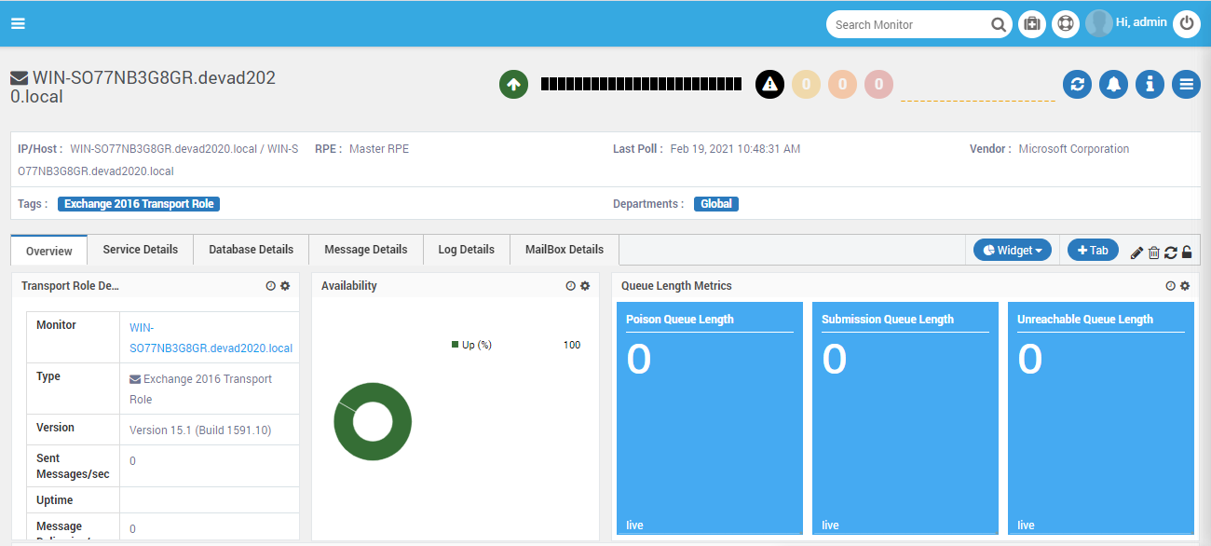
Task: Open the bell alerts icon
Action: coord(1113,85)
